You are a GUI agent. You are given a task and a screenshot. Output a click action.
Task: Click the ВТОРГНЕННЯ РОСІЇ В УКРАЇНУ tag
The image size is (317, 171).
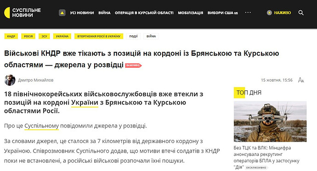[99, 36]
